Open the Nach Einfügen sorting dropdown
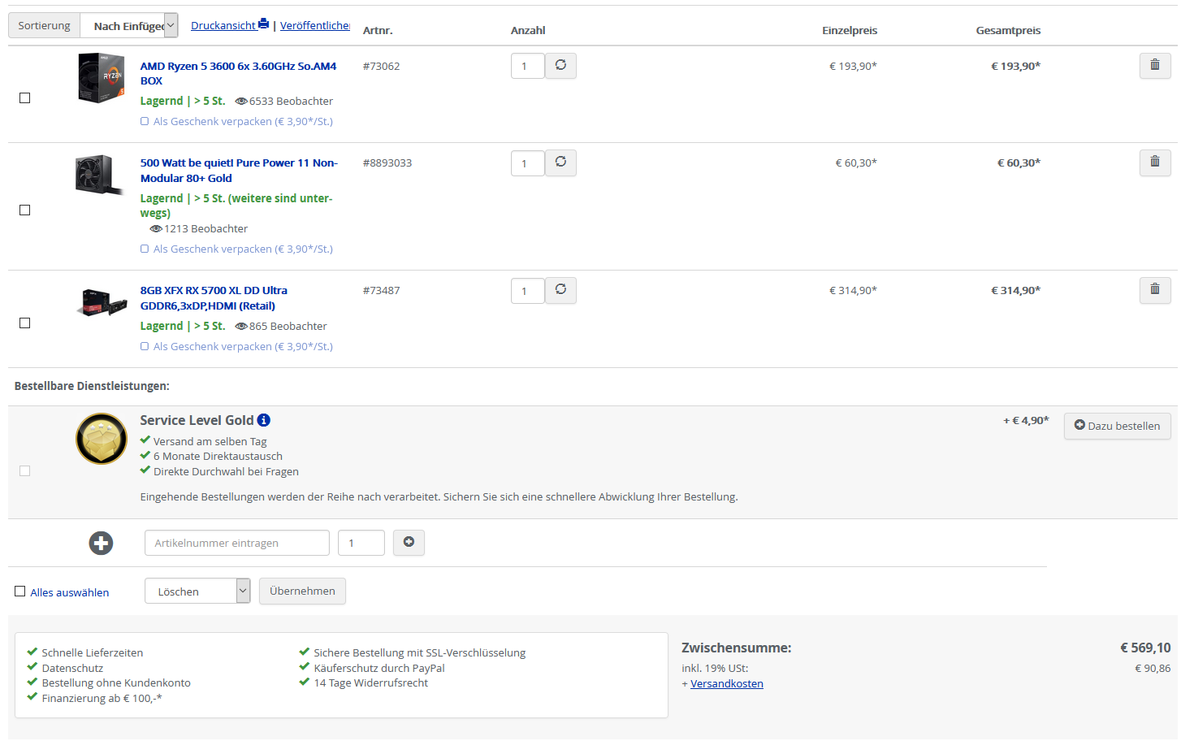 [129, 25]
